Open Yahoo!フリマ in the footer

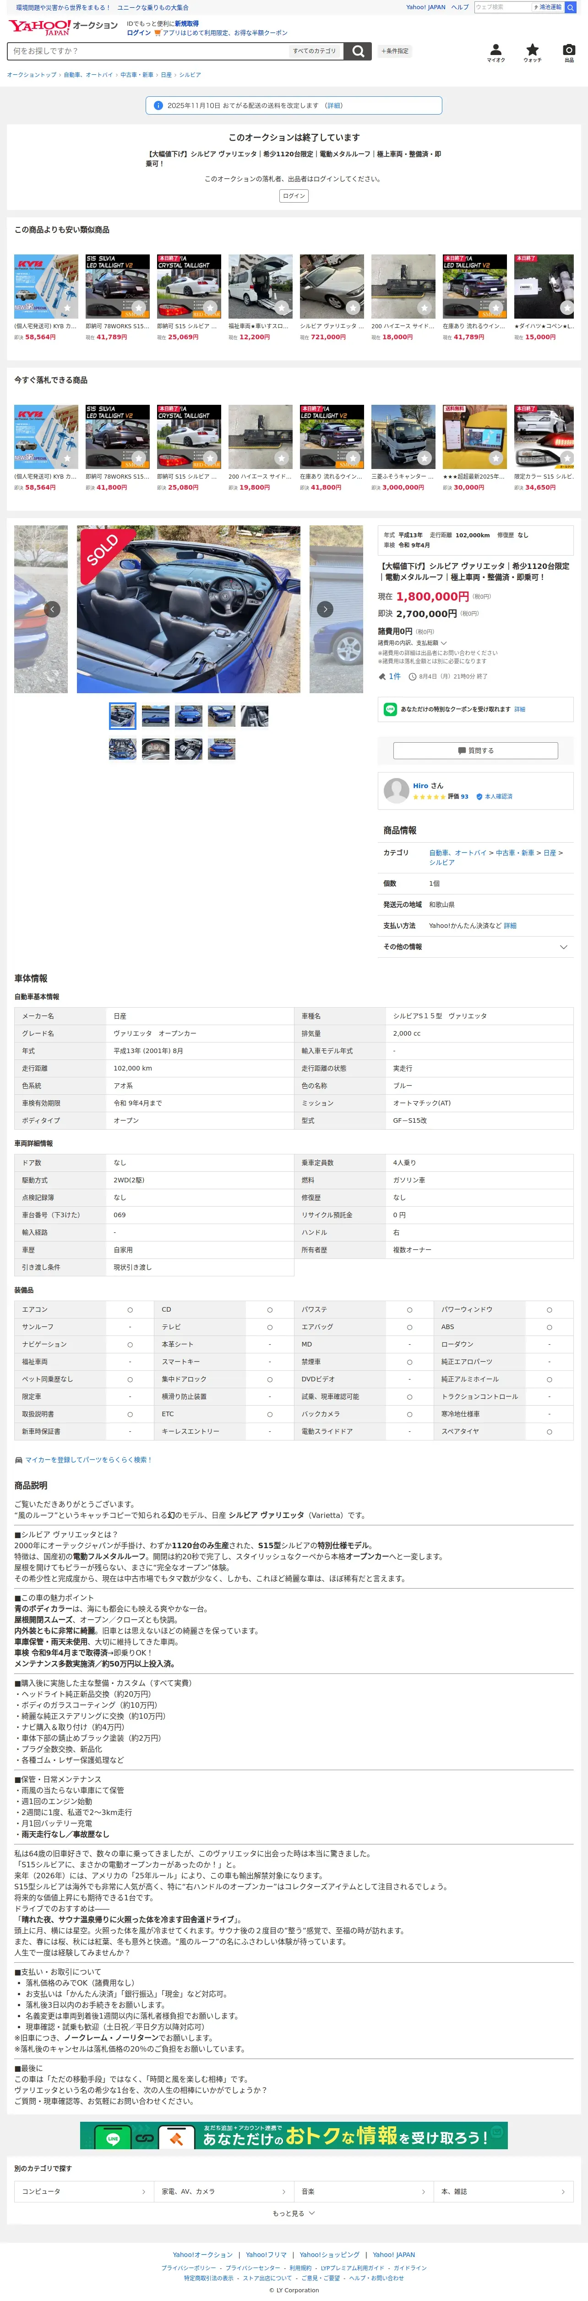coord(266,2255)
